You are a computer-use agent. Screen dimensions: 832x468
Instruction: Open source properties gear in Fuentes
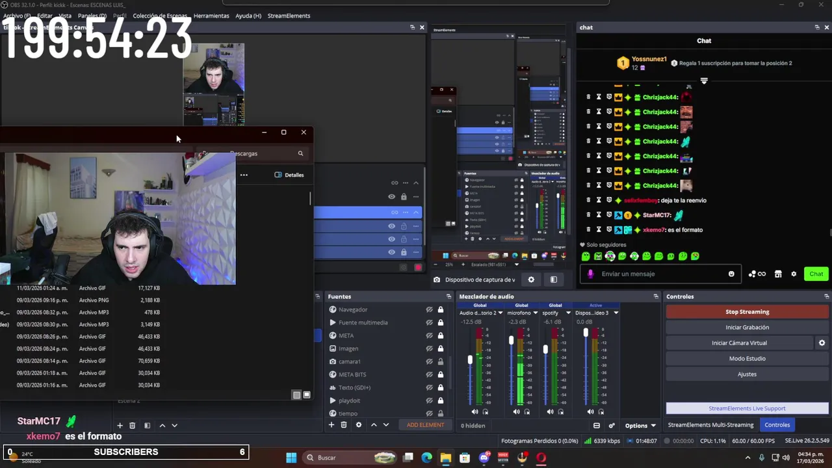pyautogui.click(x=359, y=425)
